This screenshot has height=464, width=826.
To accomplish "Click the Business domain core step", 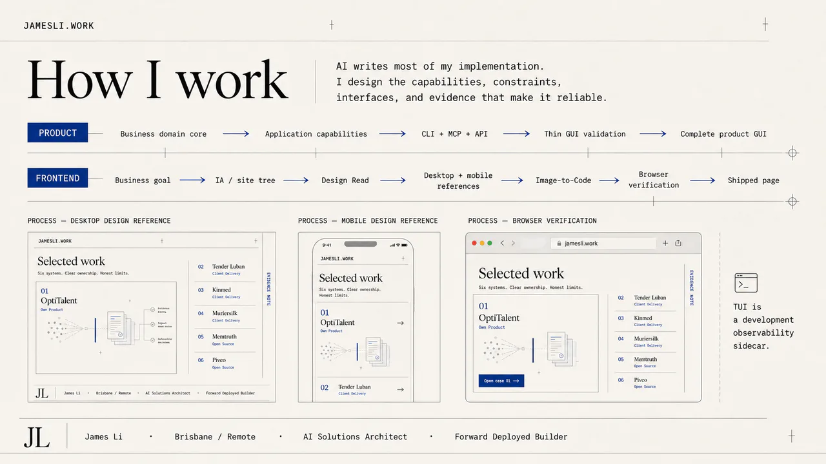I will coord(163,134).
